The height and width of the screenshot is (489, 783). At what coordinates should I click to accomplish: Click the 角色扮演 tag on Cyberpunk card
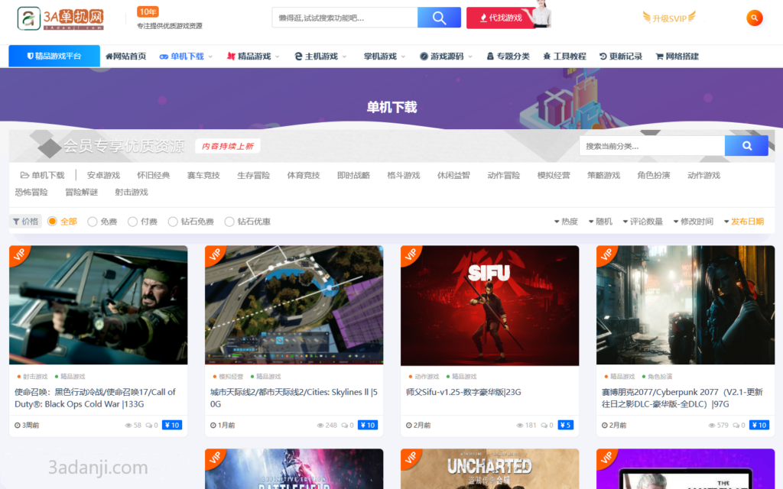coord(660,377)
